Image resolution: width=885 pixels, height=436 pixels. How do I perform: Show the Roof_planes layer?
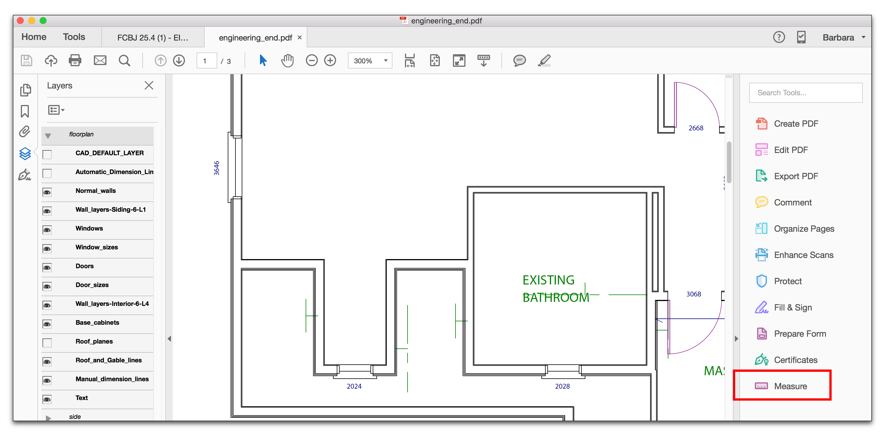click(47, 343)
